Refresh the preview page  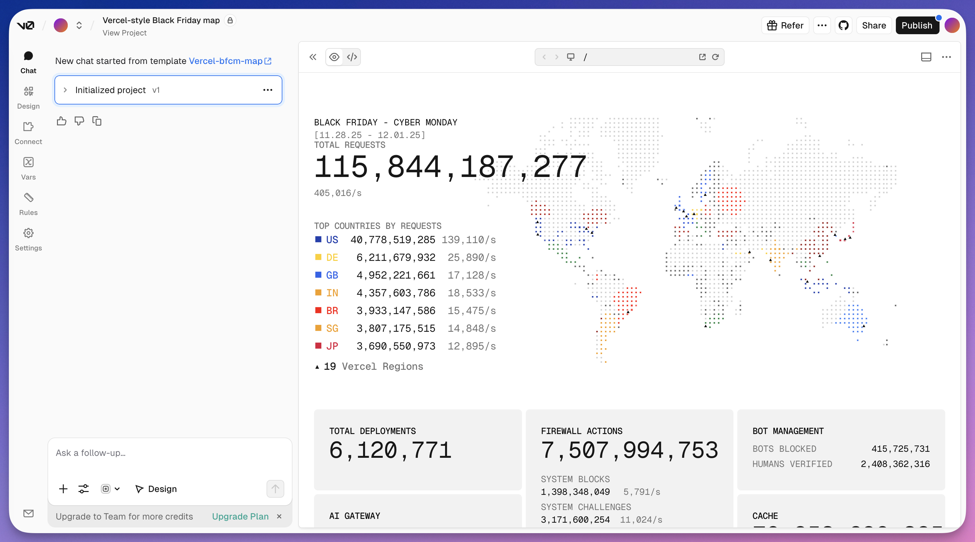(715, 57)
